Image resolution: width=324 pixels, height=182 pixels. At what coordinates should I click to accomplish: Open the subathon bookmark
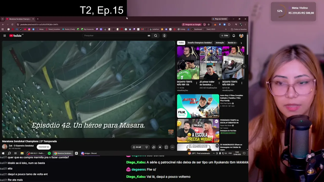(154, 29)
